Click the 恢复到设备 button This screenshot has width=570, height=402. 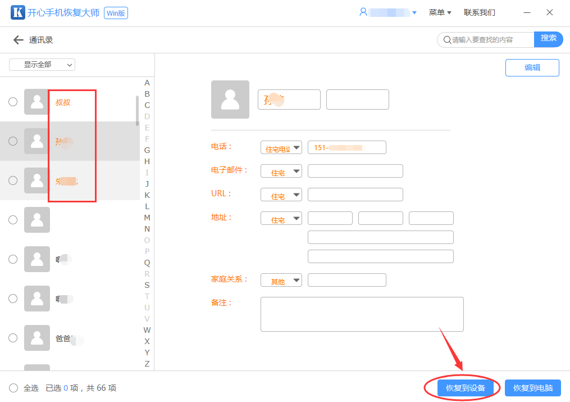[x=461, y=388]
